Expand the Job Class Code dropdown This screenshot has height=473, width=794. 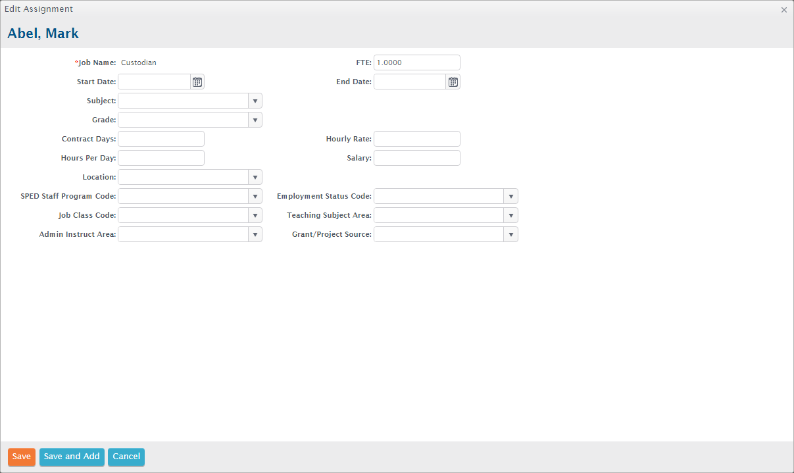[x=255, y=215]
